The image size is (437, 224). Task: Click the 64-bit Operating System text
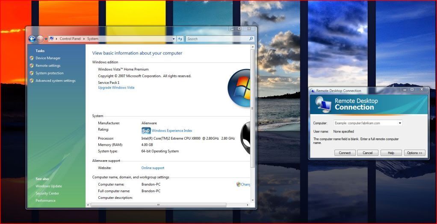pos(160,151)
